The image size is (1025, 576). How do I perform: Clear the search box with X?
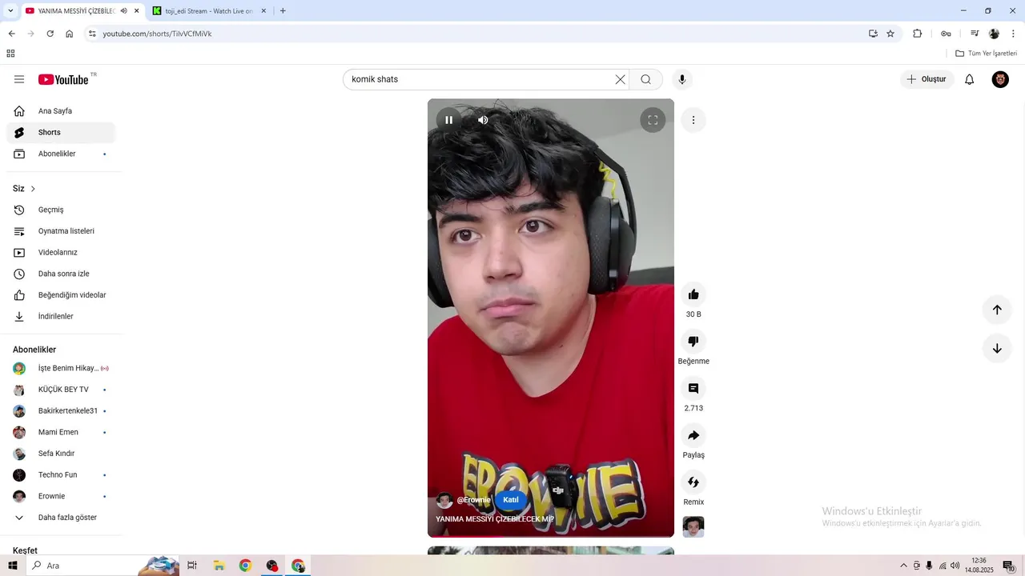pos(620,79)
